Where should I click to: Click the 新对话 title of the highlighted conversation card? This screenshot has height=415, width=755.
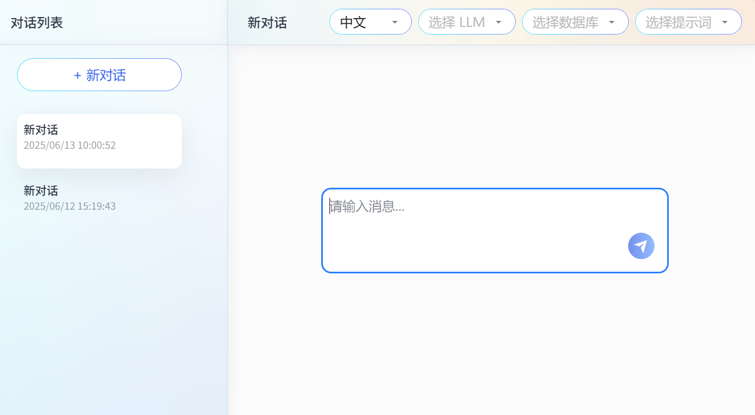41,130
